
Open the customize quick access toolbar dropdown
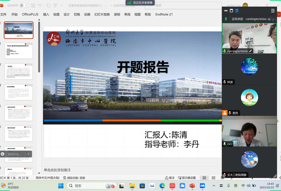[62, 5]
